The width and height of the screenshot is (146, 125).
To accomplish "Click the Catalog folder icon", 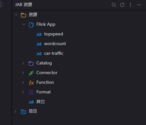I will pyautogui.click(x=31, y=63).
